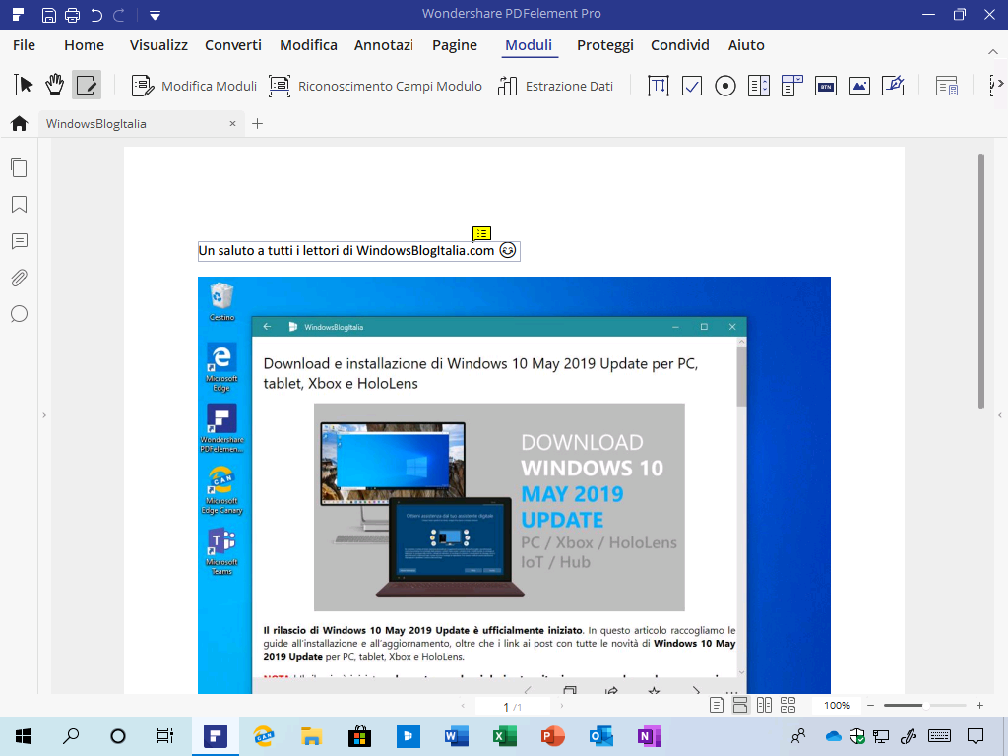Viewport: 1008px width, 756px height.
Task: Open the Annotazi tab
Action: 384,45
